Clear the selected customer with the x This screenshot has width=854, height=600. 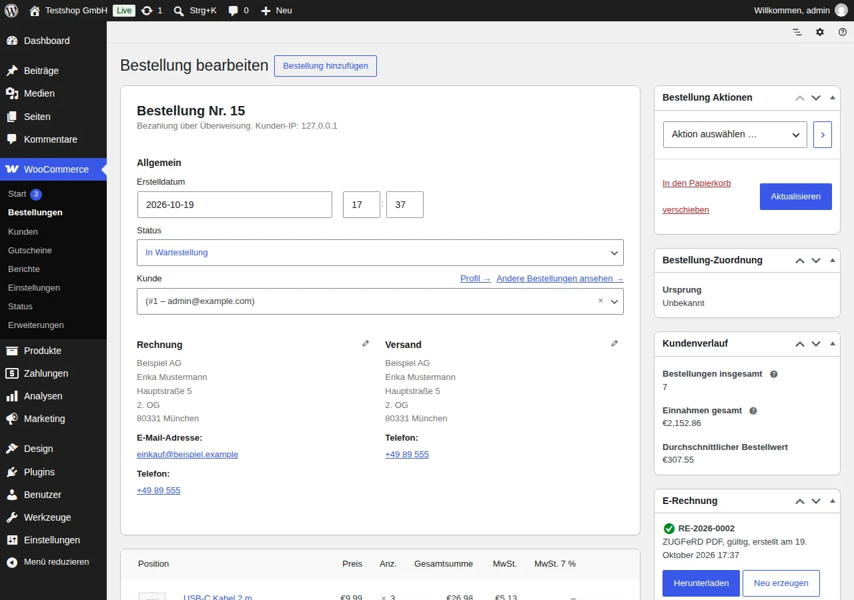[600, 301]
